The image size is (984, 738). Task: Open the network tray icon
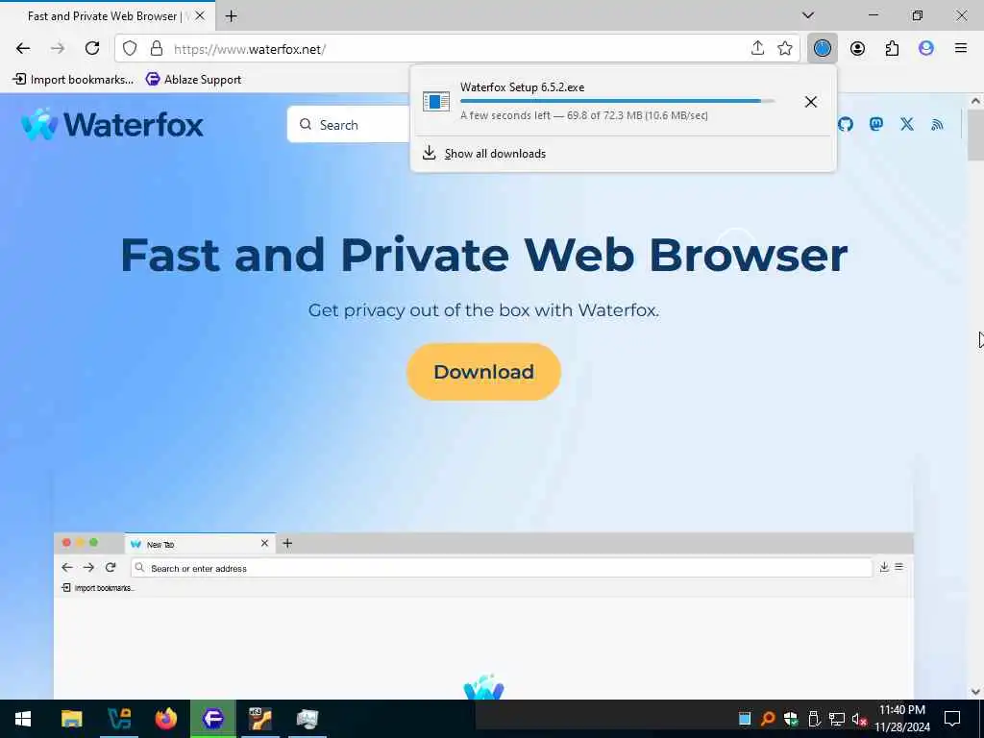[x=837, y=719]
